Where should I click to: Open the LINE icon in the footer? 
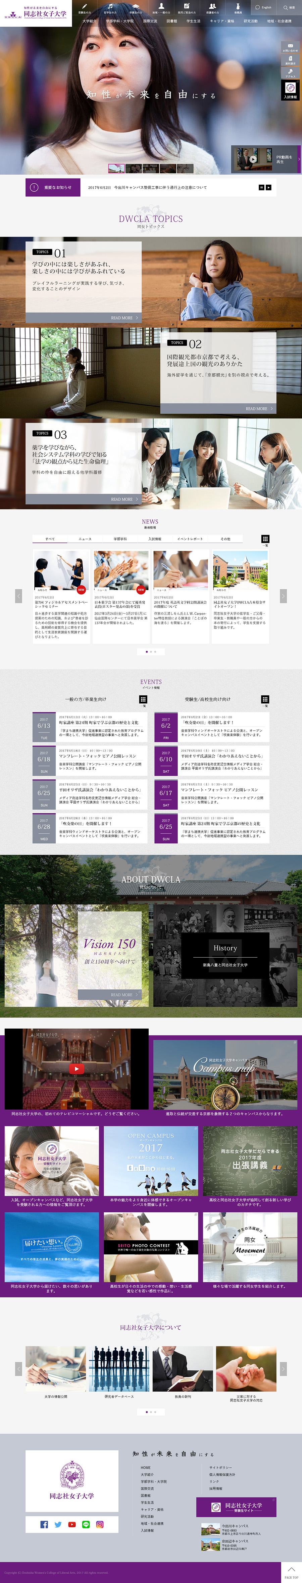[86, 1524]
